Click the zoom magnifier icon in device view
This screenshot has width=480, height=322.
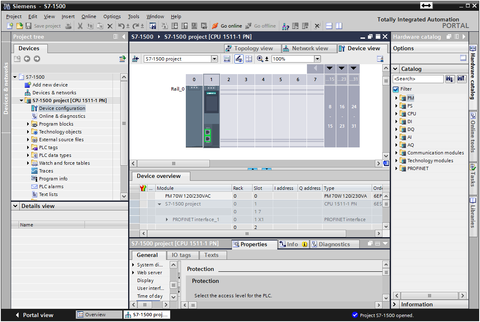(x=260, y=59)
